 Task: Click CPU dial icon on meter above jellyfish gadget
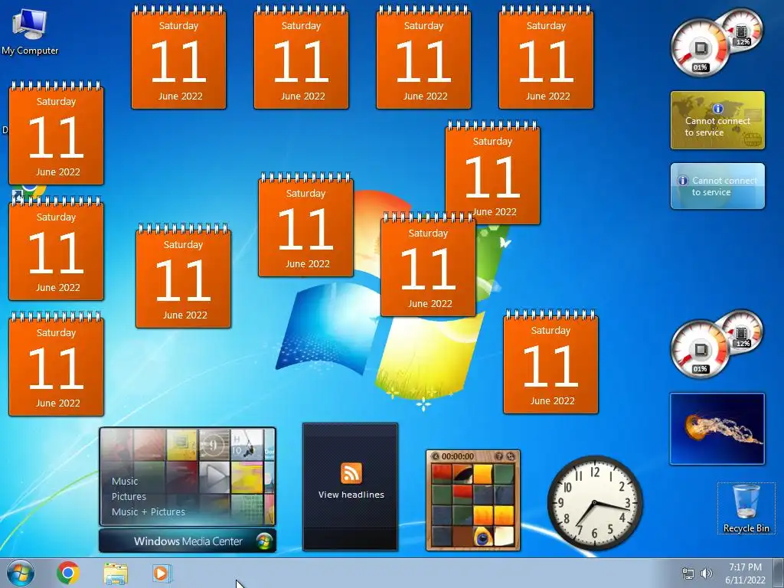coord(700,350)
